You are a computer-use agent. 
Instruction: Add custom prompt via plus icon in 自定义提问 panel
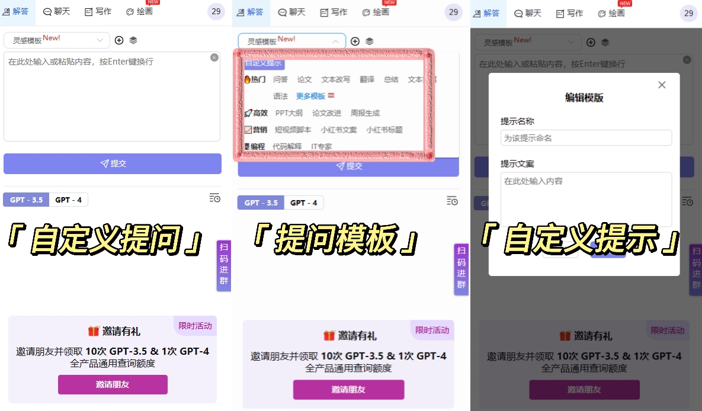119,40
